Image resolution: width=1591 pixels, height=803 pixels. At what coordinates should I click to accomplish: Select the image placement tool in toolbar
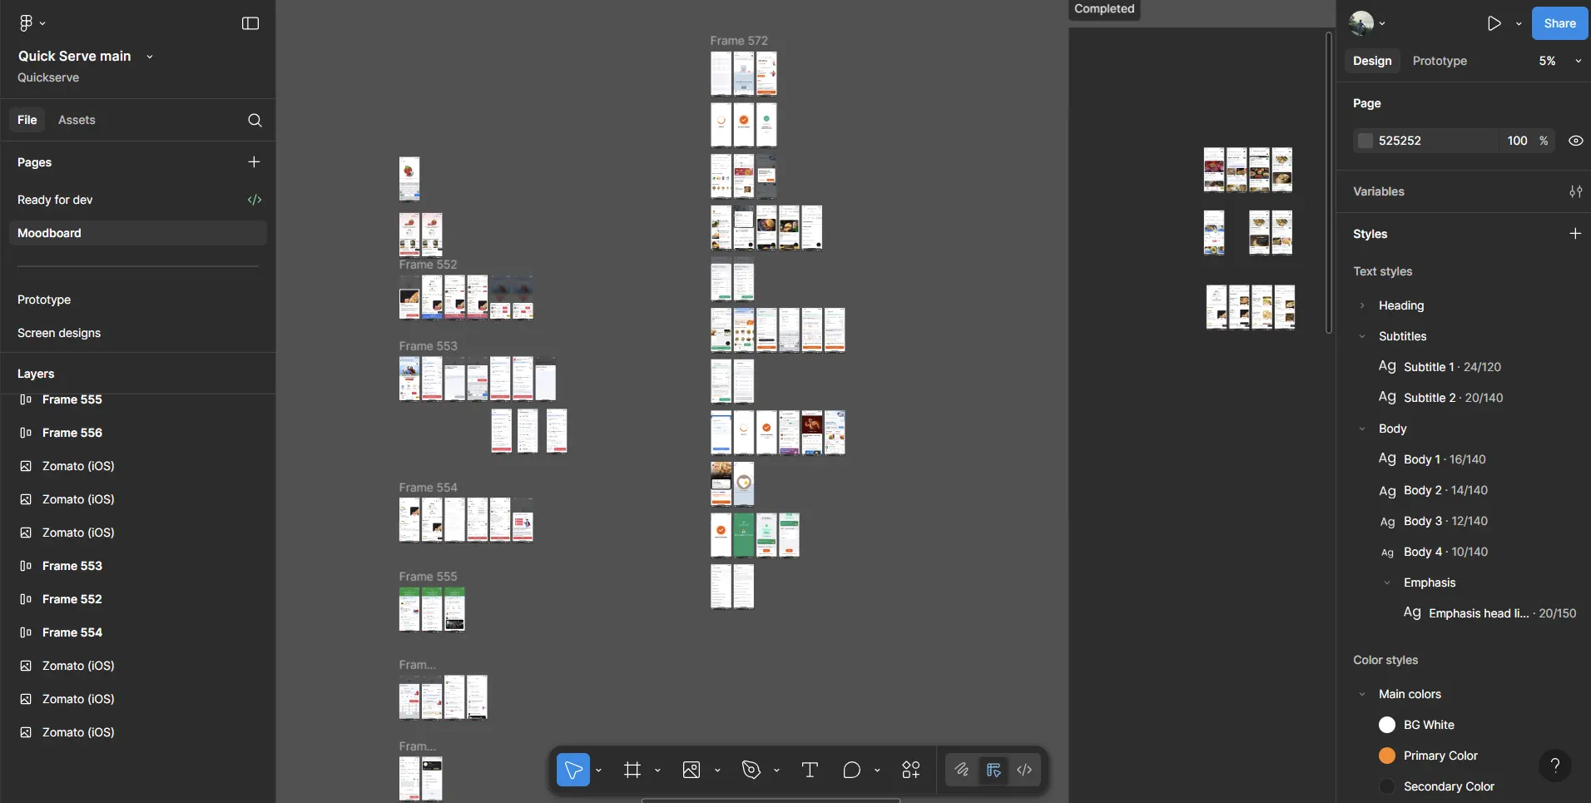coord(691,770)
